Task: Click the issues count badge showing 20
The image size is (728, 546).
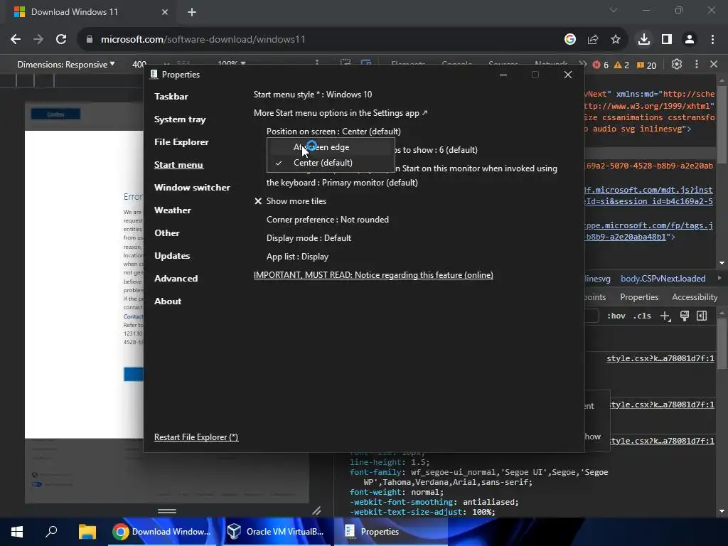Action: [646, 65]
